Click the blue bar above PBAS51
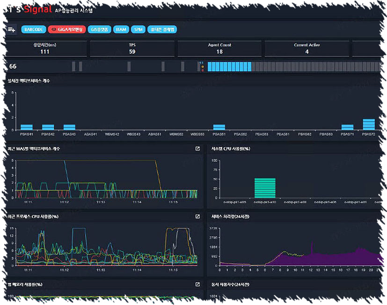Viewport: 387px width, 305px height. (x=219, y=127)
